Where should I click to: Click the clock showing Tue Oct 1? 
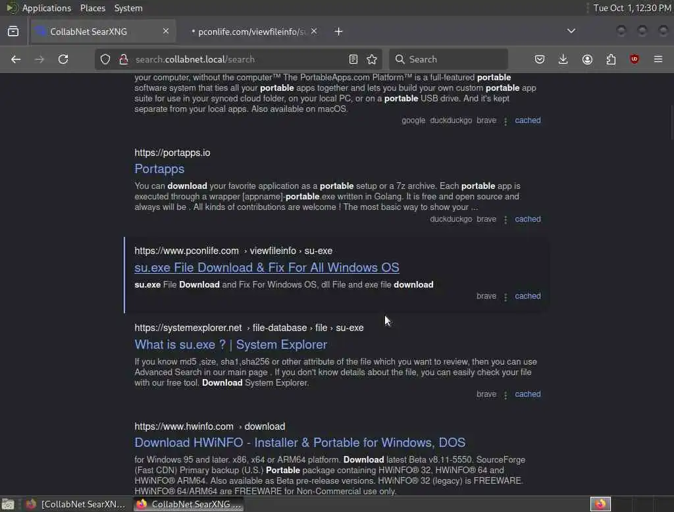[632, 8]
